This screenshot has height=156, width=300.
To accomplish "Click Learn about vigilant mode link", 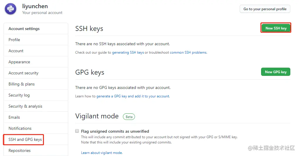I will (102, 153).
